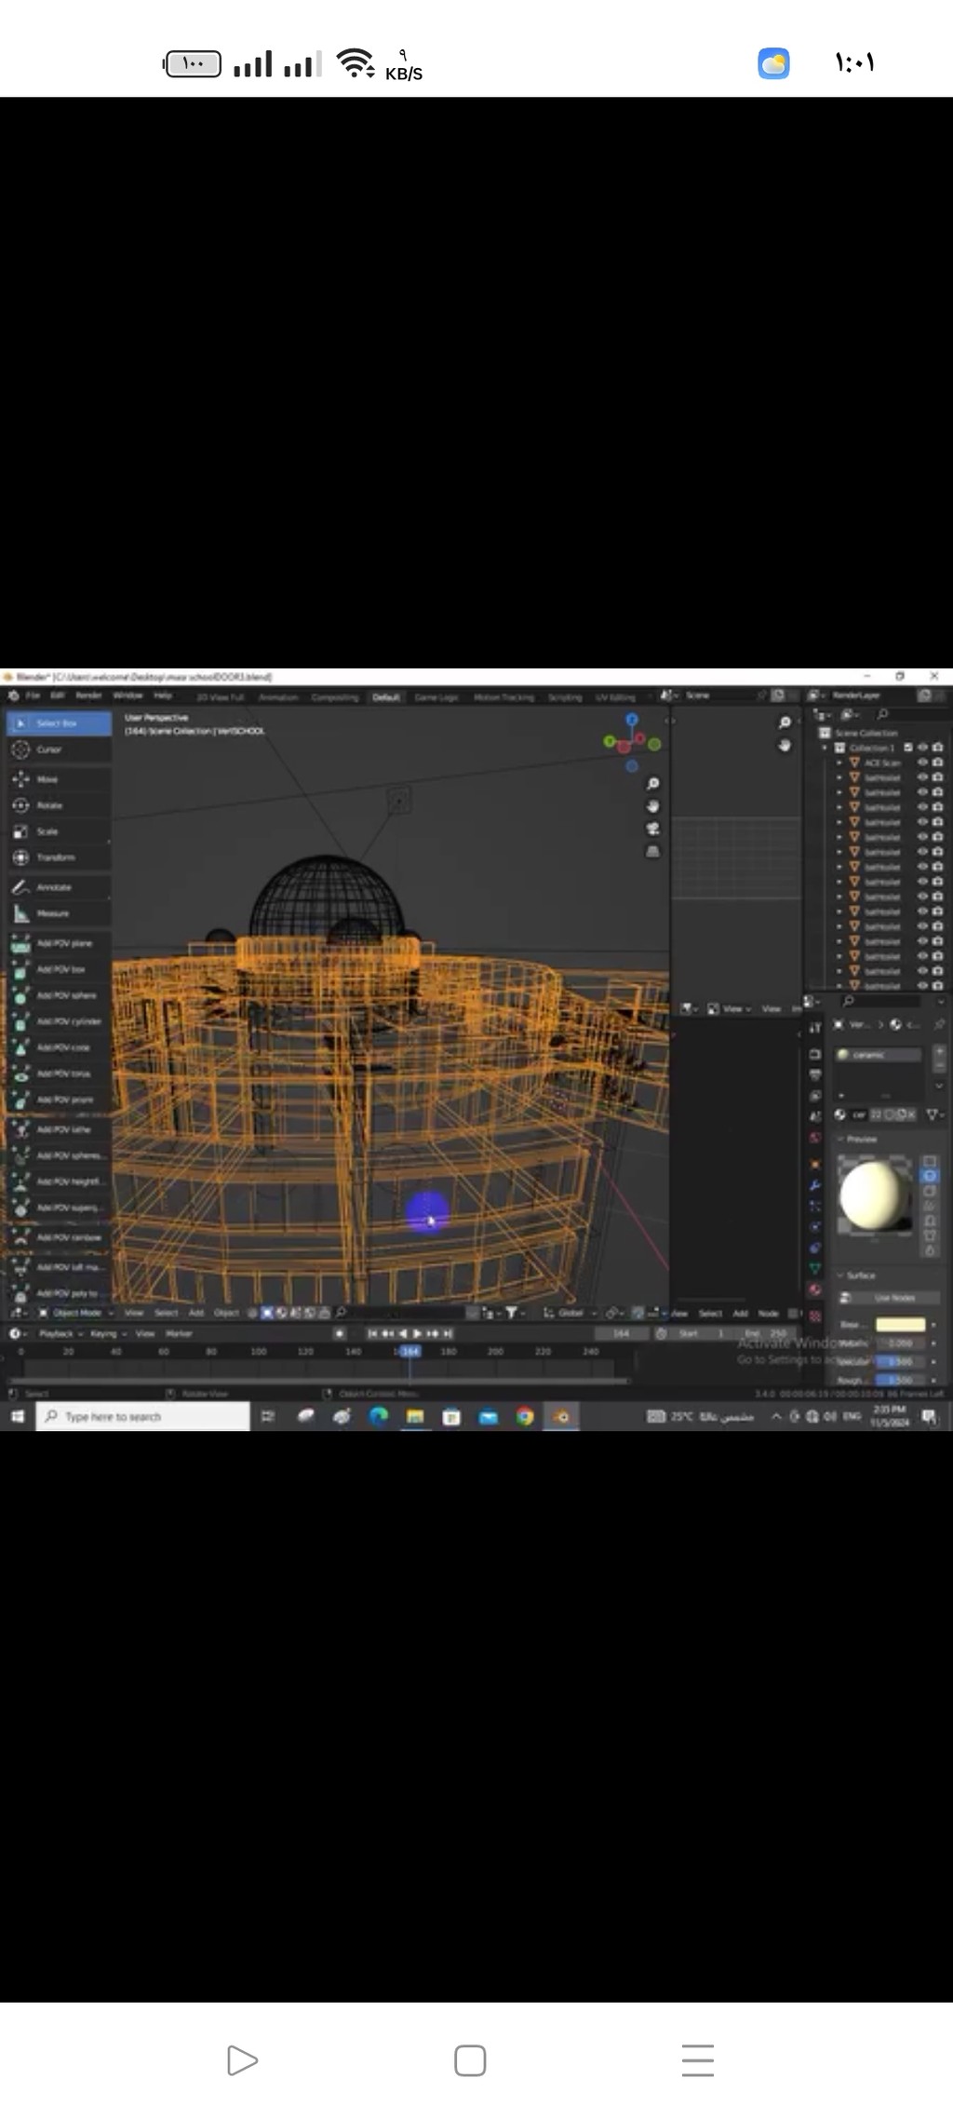Open Material properties tab icon
Image resolution: width=953 pixels, height=2119 pixels.
(x=815, y=1289)
